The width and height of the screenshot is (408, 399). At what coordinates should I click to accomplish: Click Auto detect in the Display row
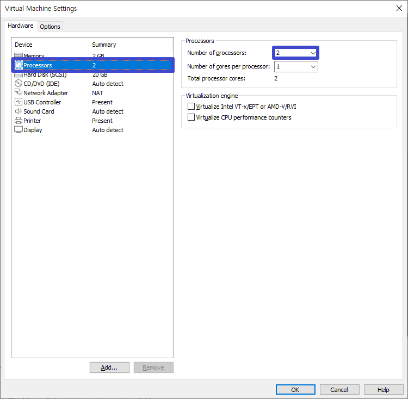108,130
